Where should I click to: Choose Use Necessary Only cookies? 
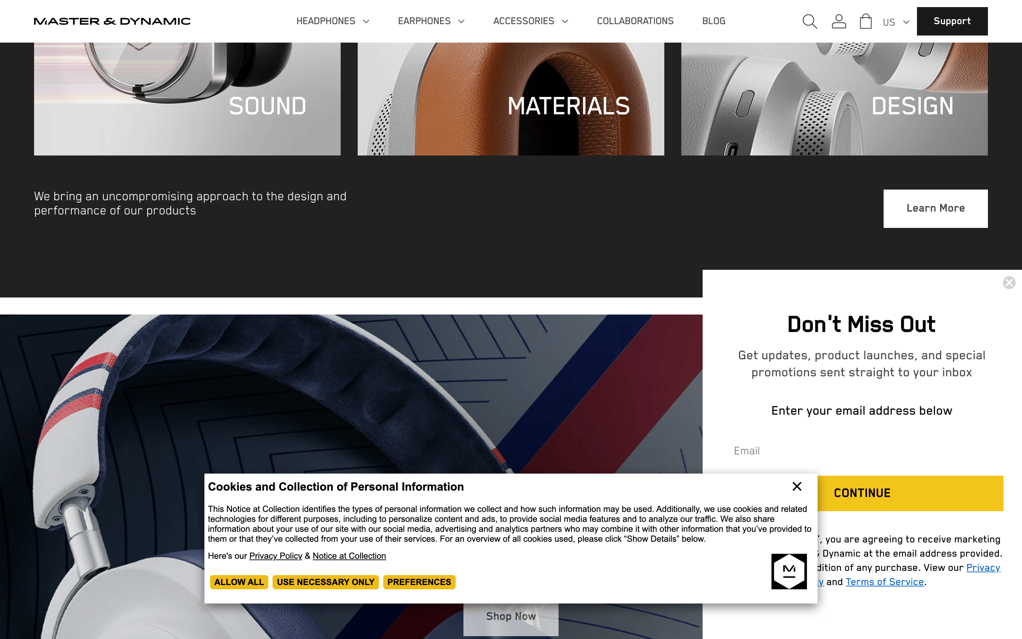tap(326, 582)
